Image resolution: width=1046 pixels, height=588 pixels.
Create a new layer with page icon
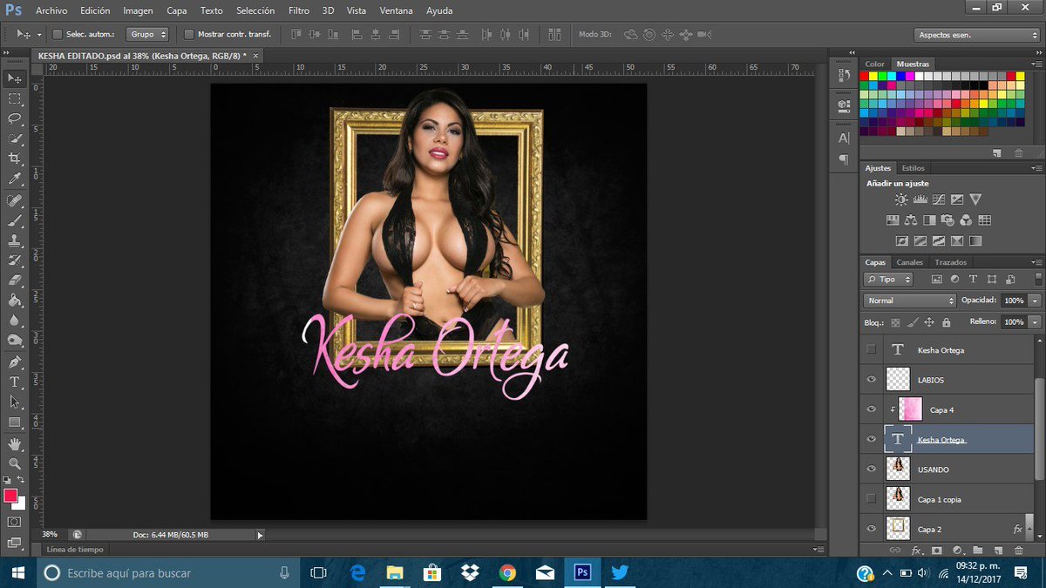point(998,551)
